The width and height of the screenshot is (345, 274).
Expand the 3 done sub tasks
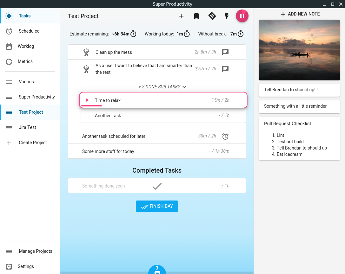click(x=162, y=87)
